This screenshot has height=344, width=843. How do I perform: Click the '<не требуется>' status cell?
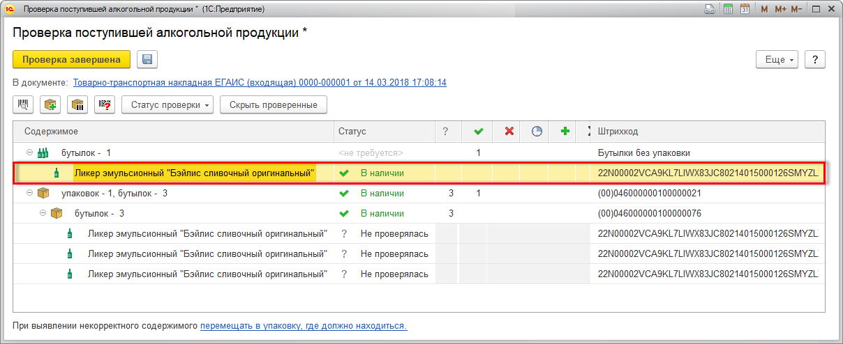[x=371, y=153]
